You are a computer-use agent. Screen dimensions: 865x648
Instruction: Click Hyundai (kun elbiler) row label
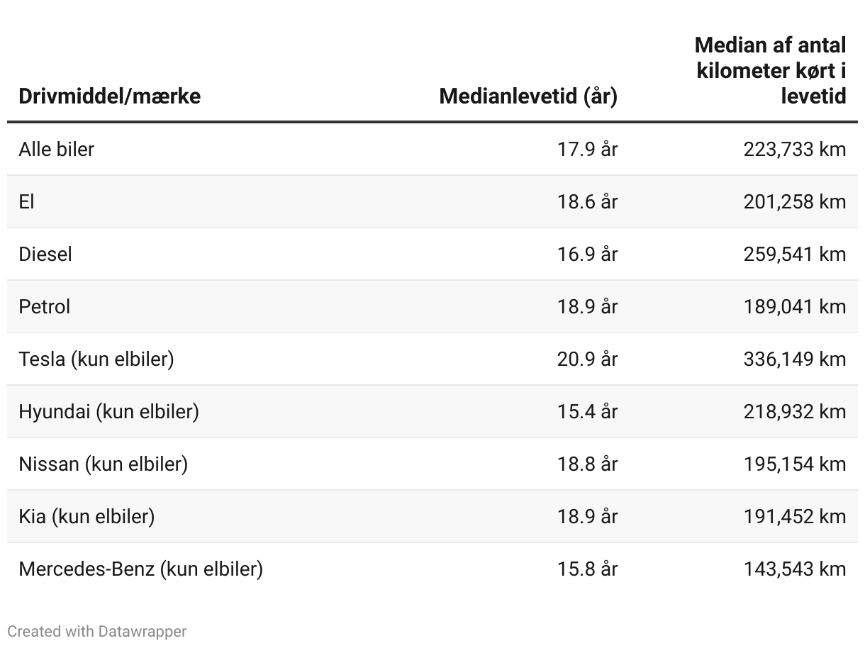(108, 411)
